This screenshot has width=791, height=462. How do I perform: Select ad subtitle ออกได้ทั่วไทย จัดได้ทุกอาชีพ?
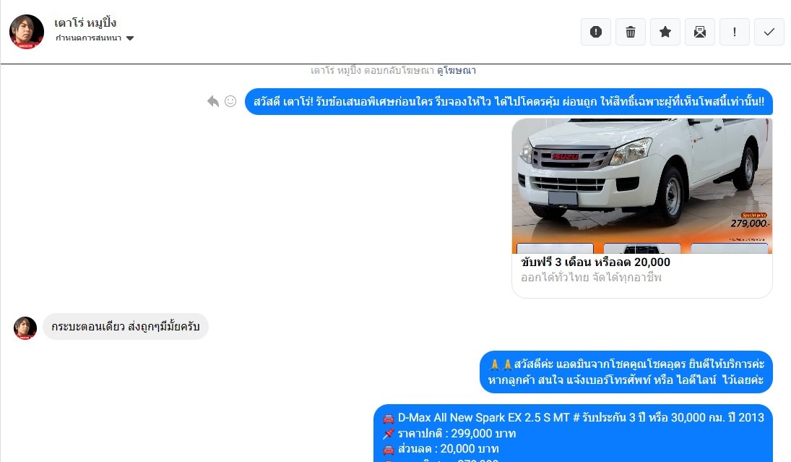[x=591, y=277]
